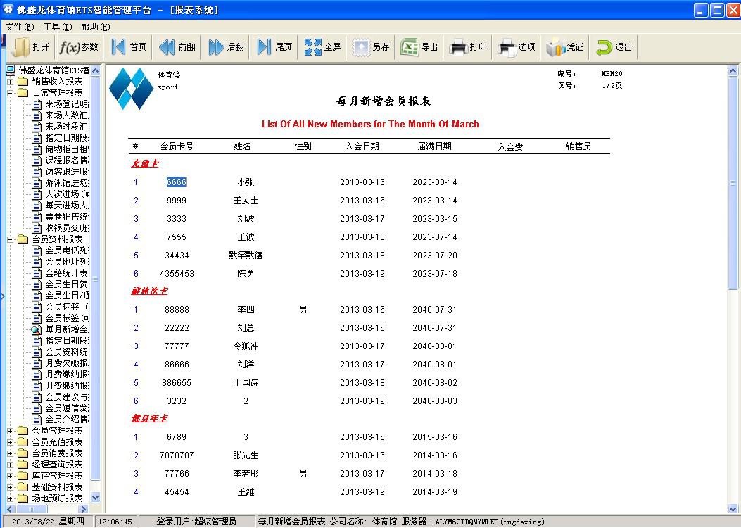Open the 票卷销售统 report
741x528 pixels.
[67, 217]
